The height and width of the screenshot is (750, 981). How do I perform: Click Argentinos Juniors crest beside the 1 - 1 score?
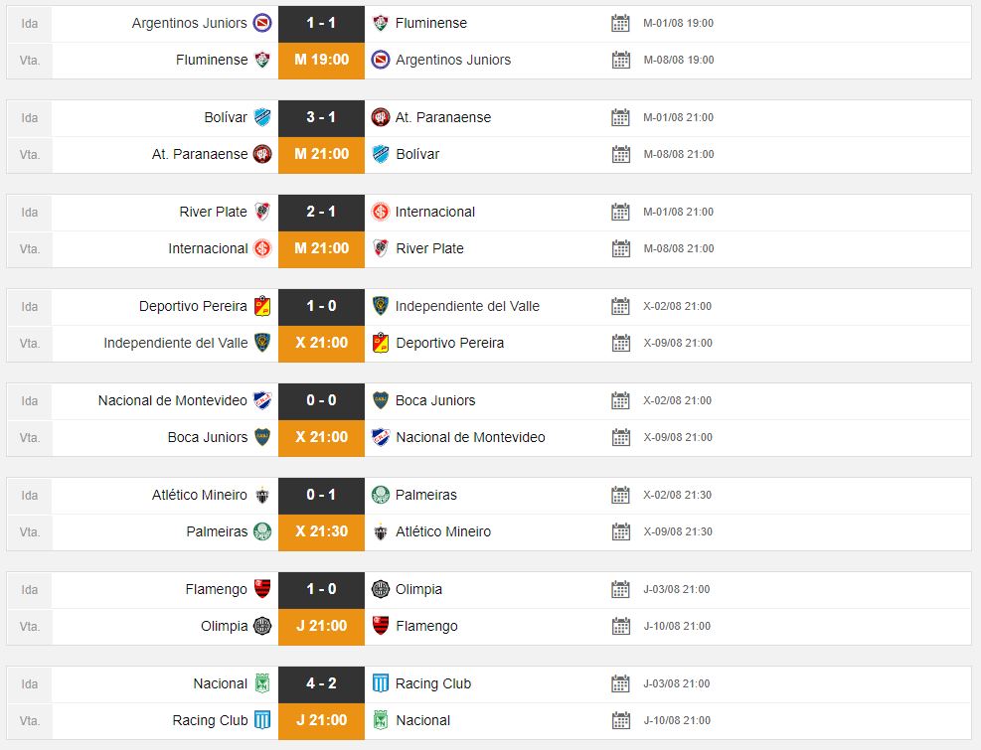pos(262,23)
